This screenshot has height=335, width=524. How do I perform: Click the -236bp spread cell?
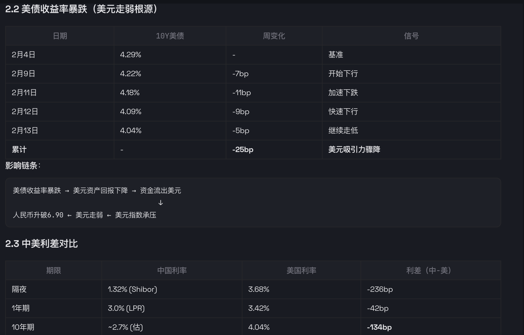click(x=380, y=289)
